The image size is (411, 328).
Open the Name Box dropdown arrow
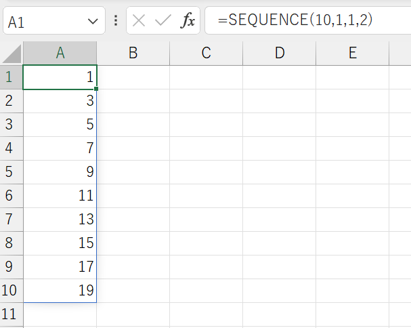(93, 21)
